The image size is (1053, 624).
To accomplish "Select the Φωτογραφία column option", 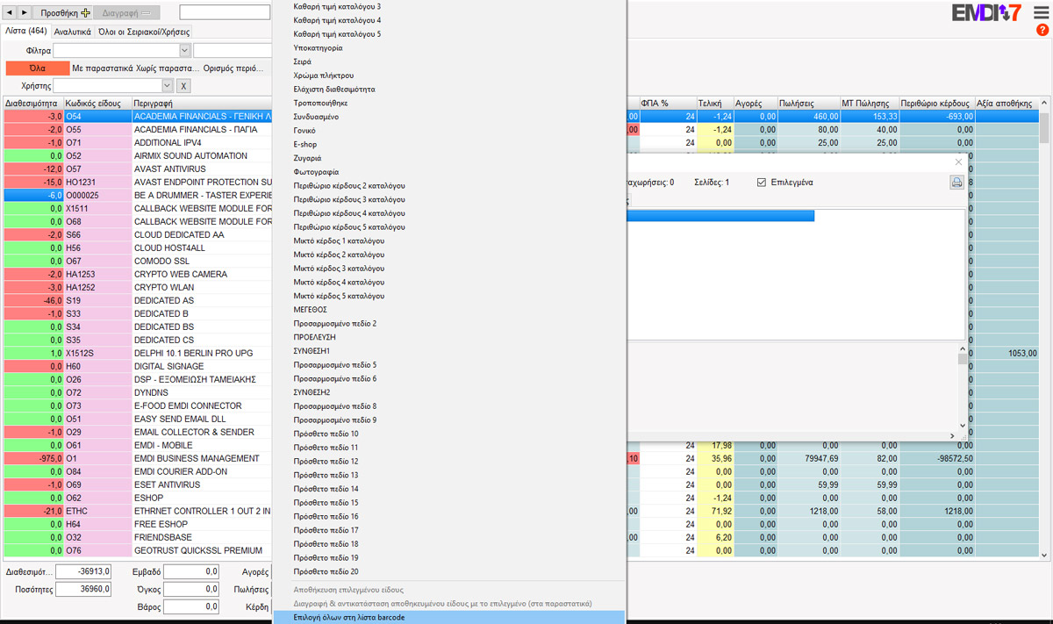I will click(448, 172).
